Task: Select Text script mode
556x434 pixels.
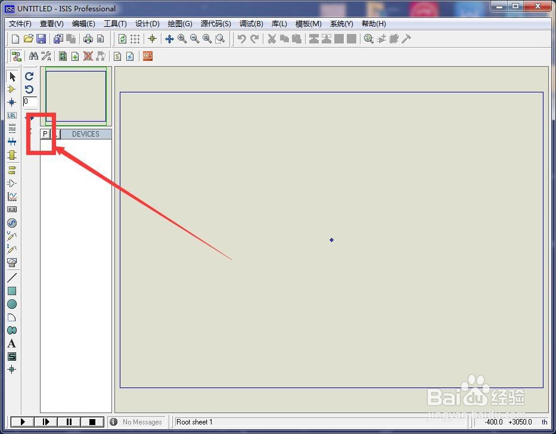Action: click(12, 128)
